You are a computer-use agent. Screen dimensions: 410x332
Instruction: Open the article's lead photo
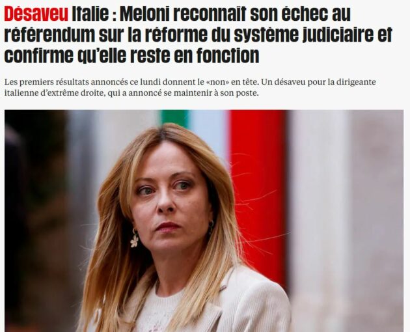[x=204, y=221]
